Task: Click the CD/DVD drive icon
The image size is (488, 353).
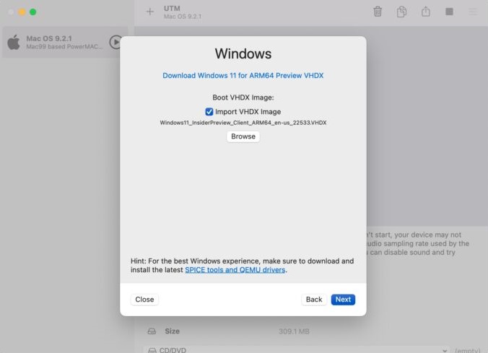Action: pos(152,350)
